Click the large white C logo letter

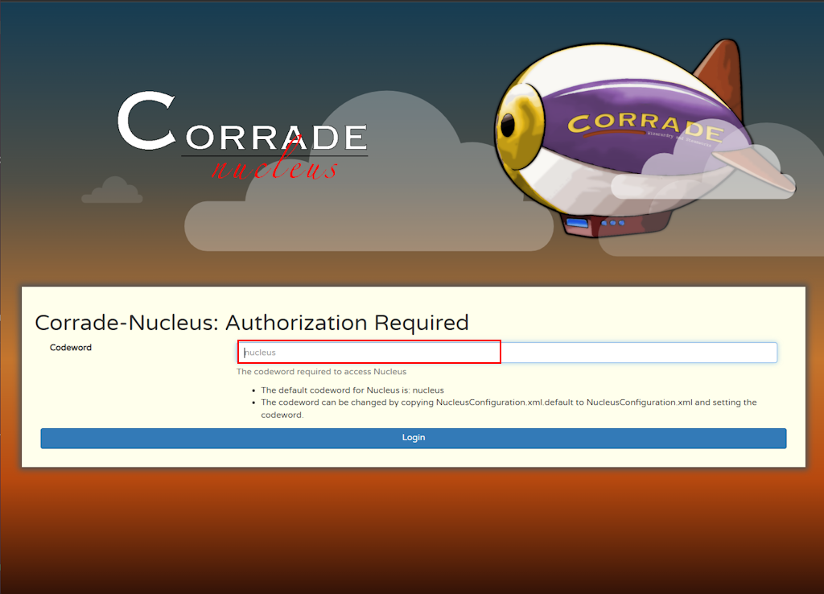[146, 121]
